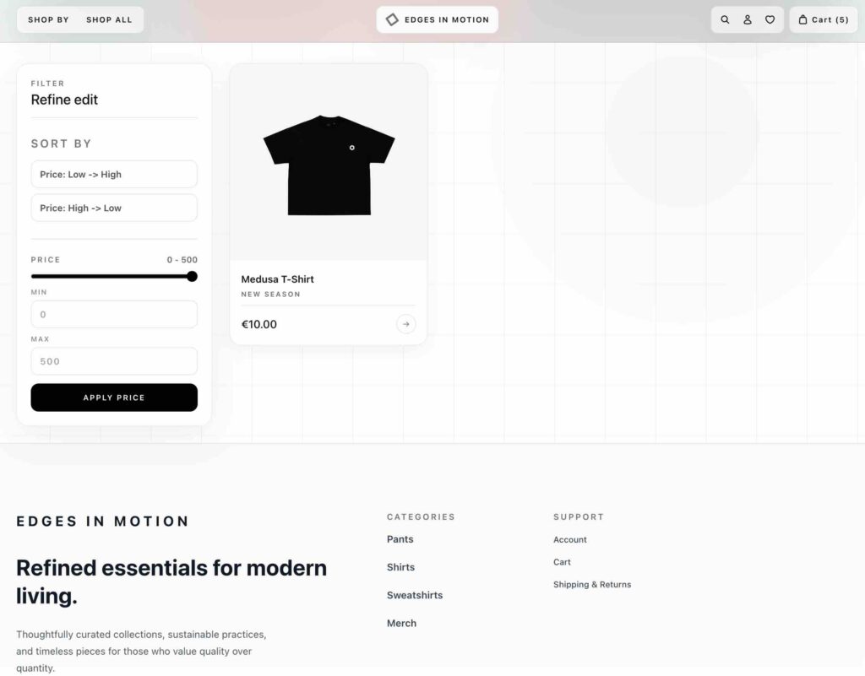Open the Shipping & Returns link

coord(592,584)
